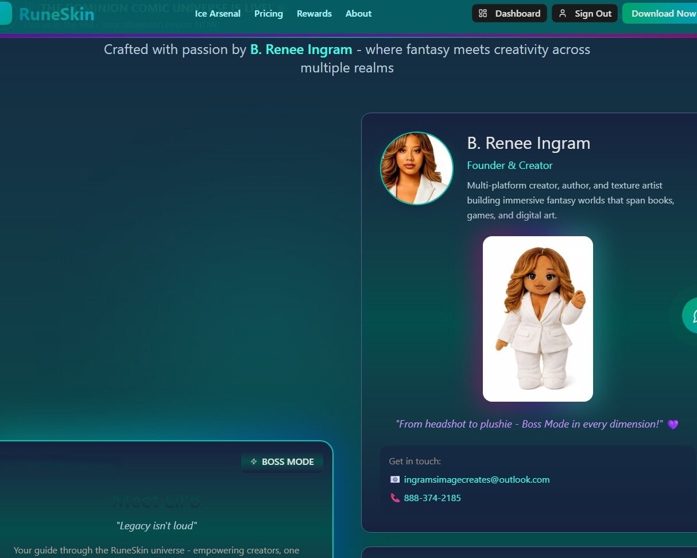Image resolution: width=697 pixels, height=558 pixels.
Task: Click the B. Renee Ingram name in tagline
Action: (x=301, y=50)
